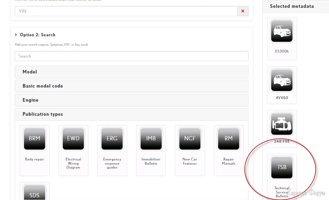Open the NCF New Car Features icon
Screen dimensions: 329x200
pyautogui.click(x=190, y=139)
